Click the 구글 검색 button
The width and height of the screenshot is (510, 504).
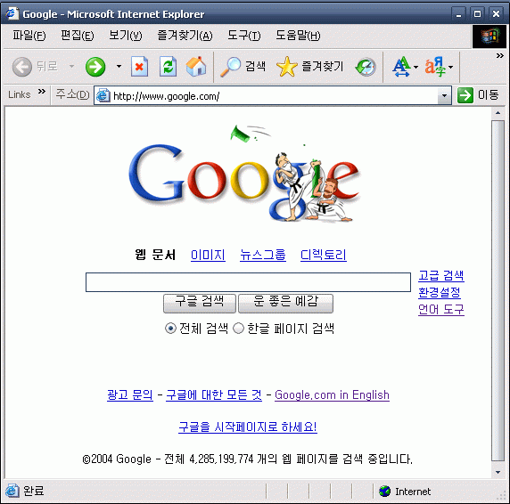200,304
